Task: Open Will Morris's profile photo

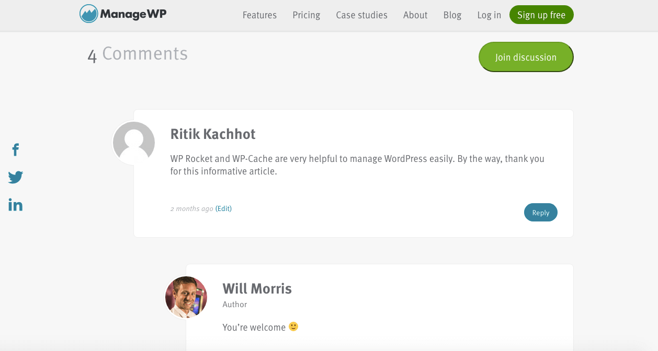Action: point(186,297)
